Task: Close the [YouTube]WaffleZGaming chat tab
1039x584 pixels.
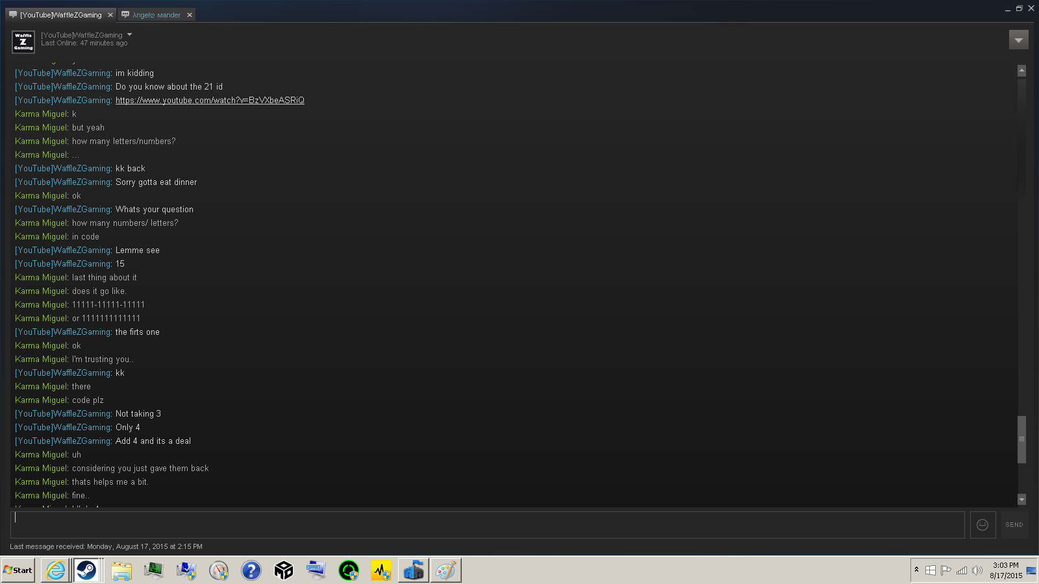Action: click(110, 15)
